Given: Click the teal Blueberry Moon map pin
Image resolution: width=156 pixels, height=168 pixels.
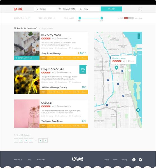Looking at the screenshot, I should [116, 68].
